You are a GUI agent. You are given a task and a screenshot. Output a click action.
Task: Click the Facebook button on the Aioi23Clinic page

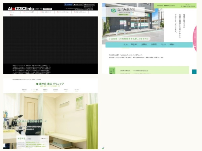pos(68,4)
